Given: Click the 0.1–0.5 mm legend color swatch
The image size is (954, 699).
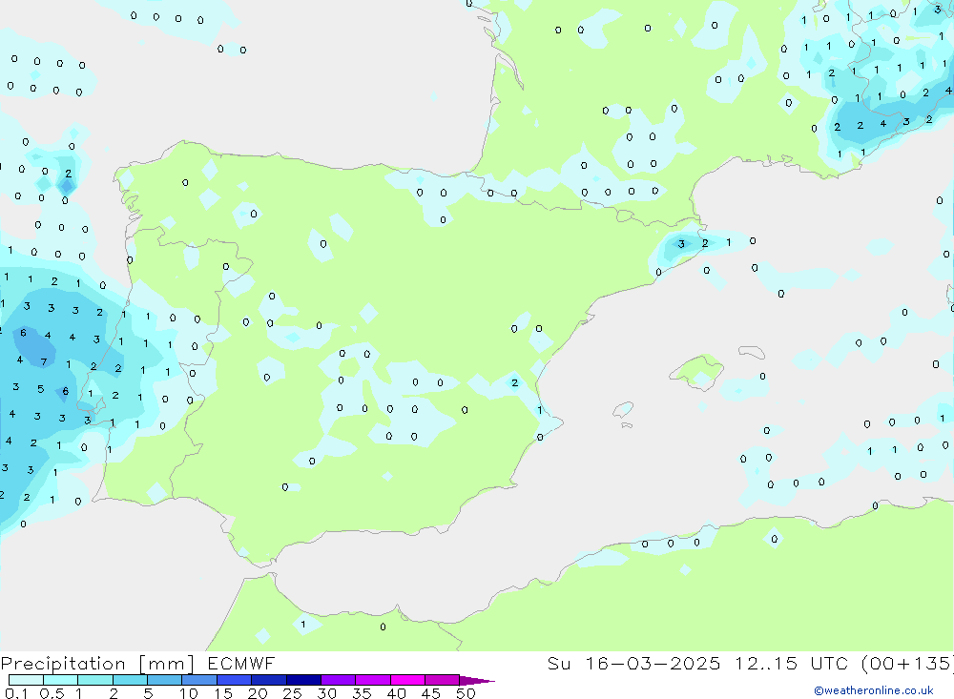Looking at the screenshot, I should pyautogui.click(x=26, y=680).
